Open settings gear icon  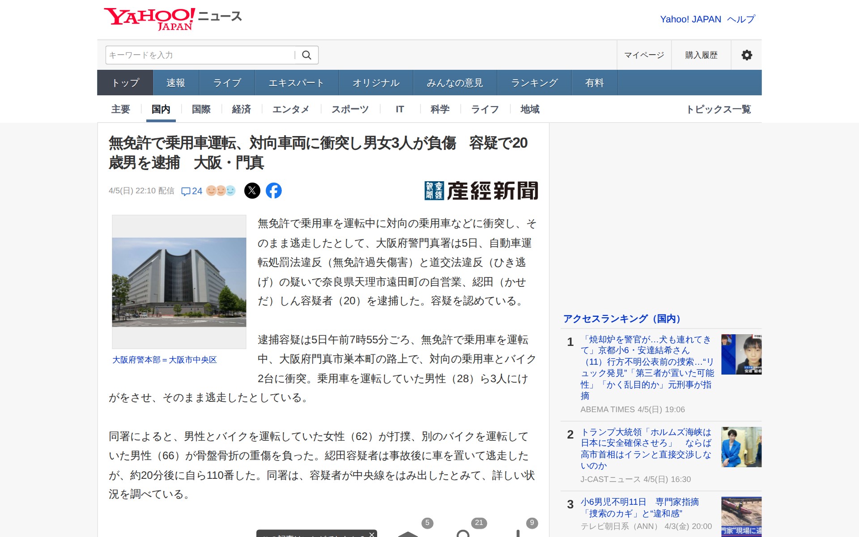click(x=746, y=55)
